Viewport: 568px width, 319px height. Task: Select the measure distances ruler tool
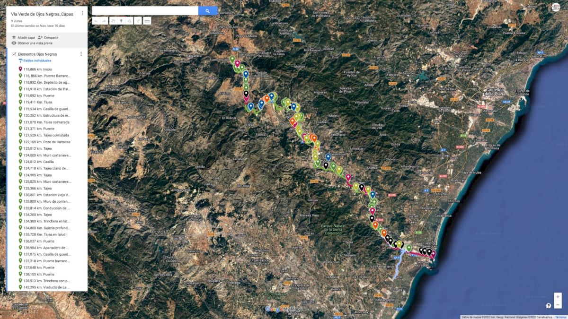pyautogui.click(x=147, y=21)
